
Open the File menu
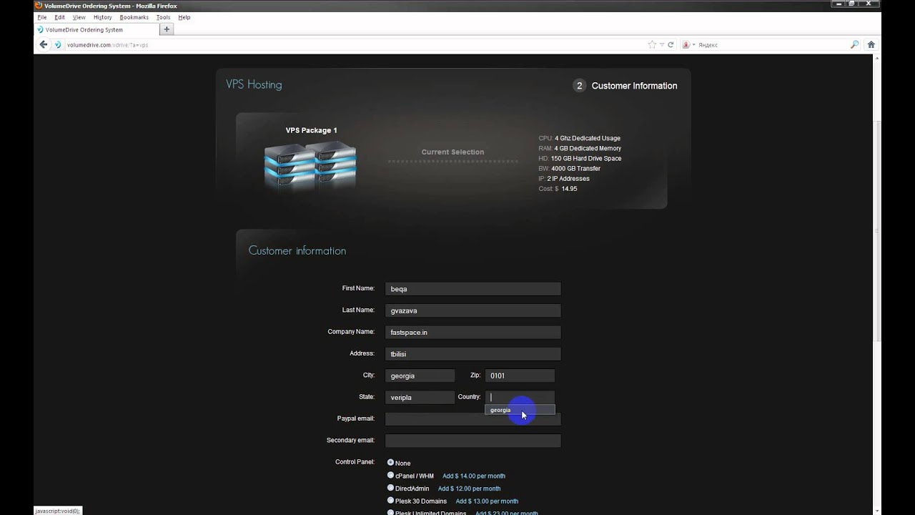42,17
